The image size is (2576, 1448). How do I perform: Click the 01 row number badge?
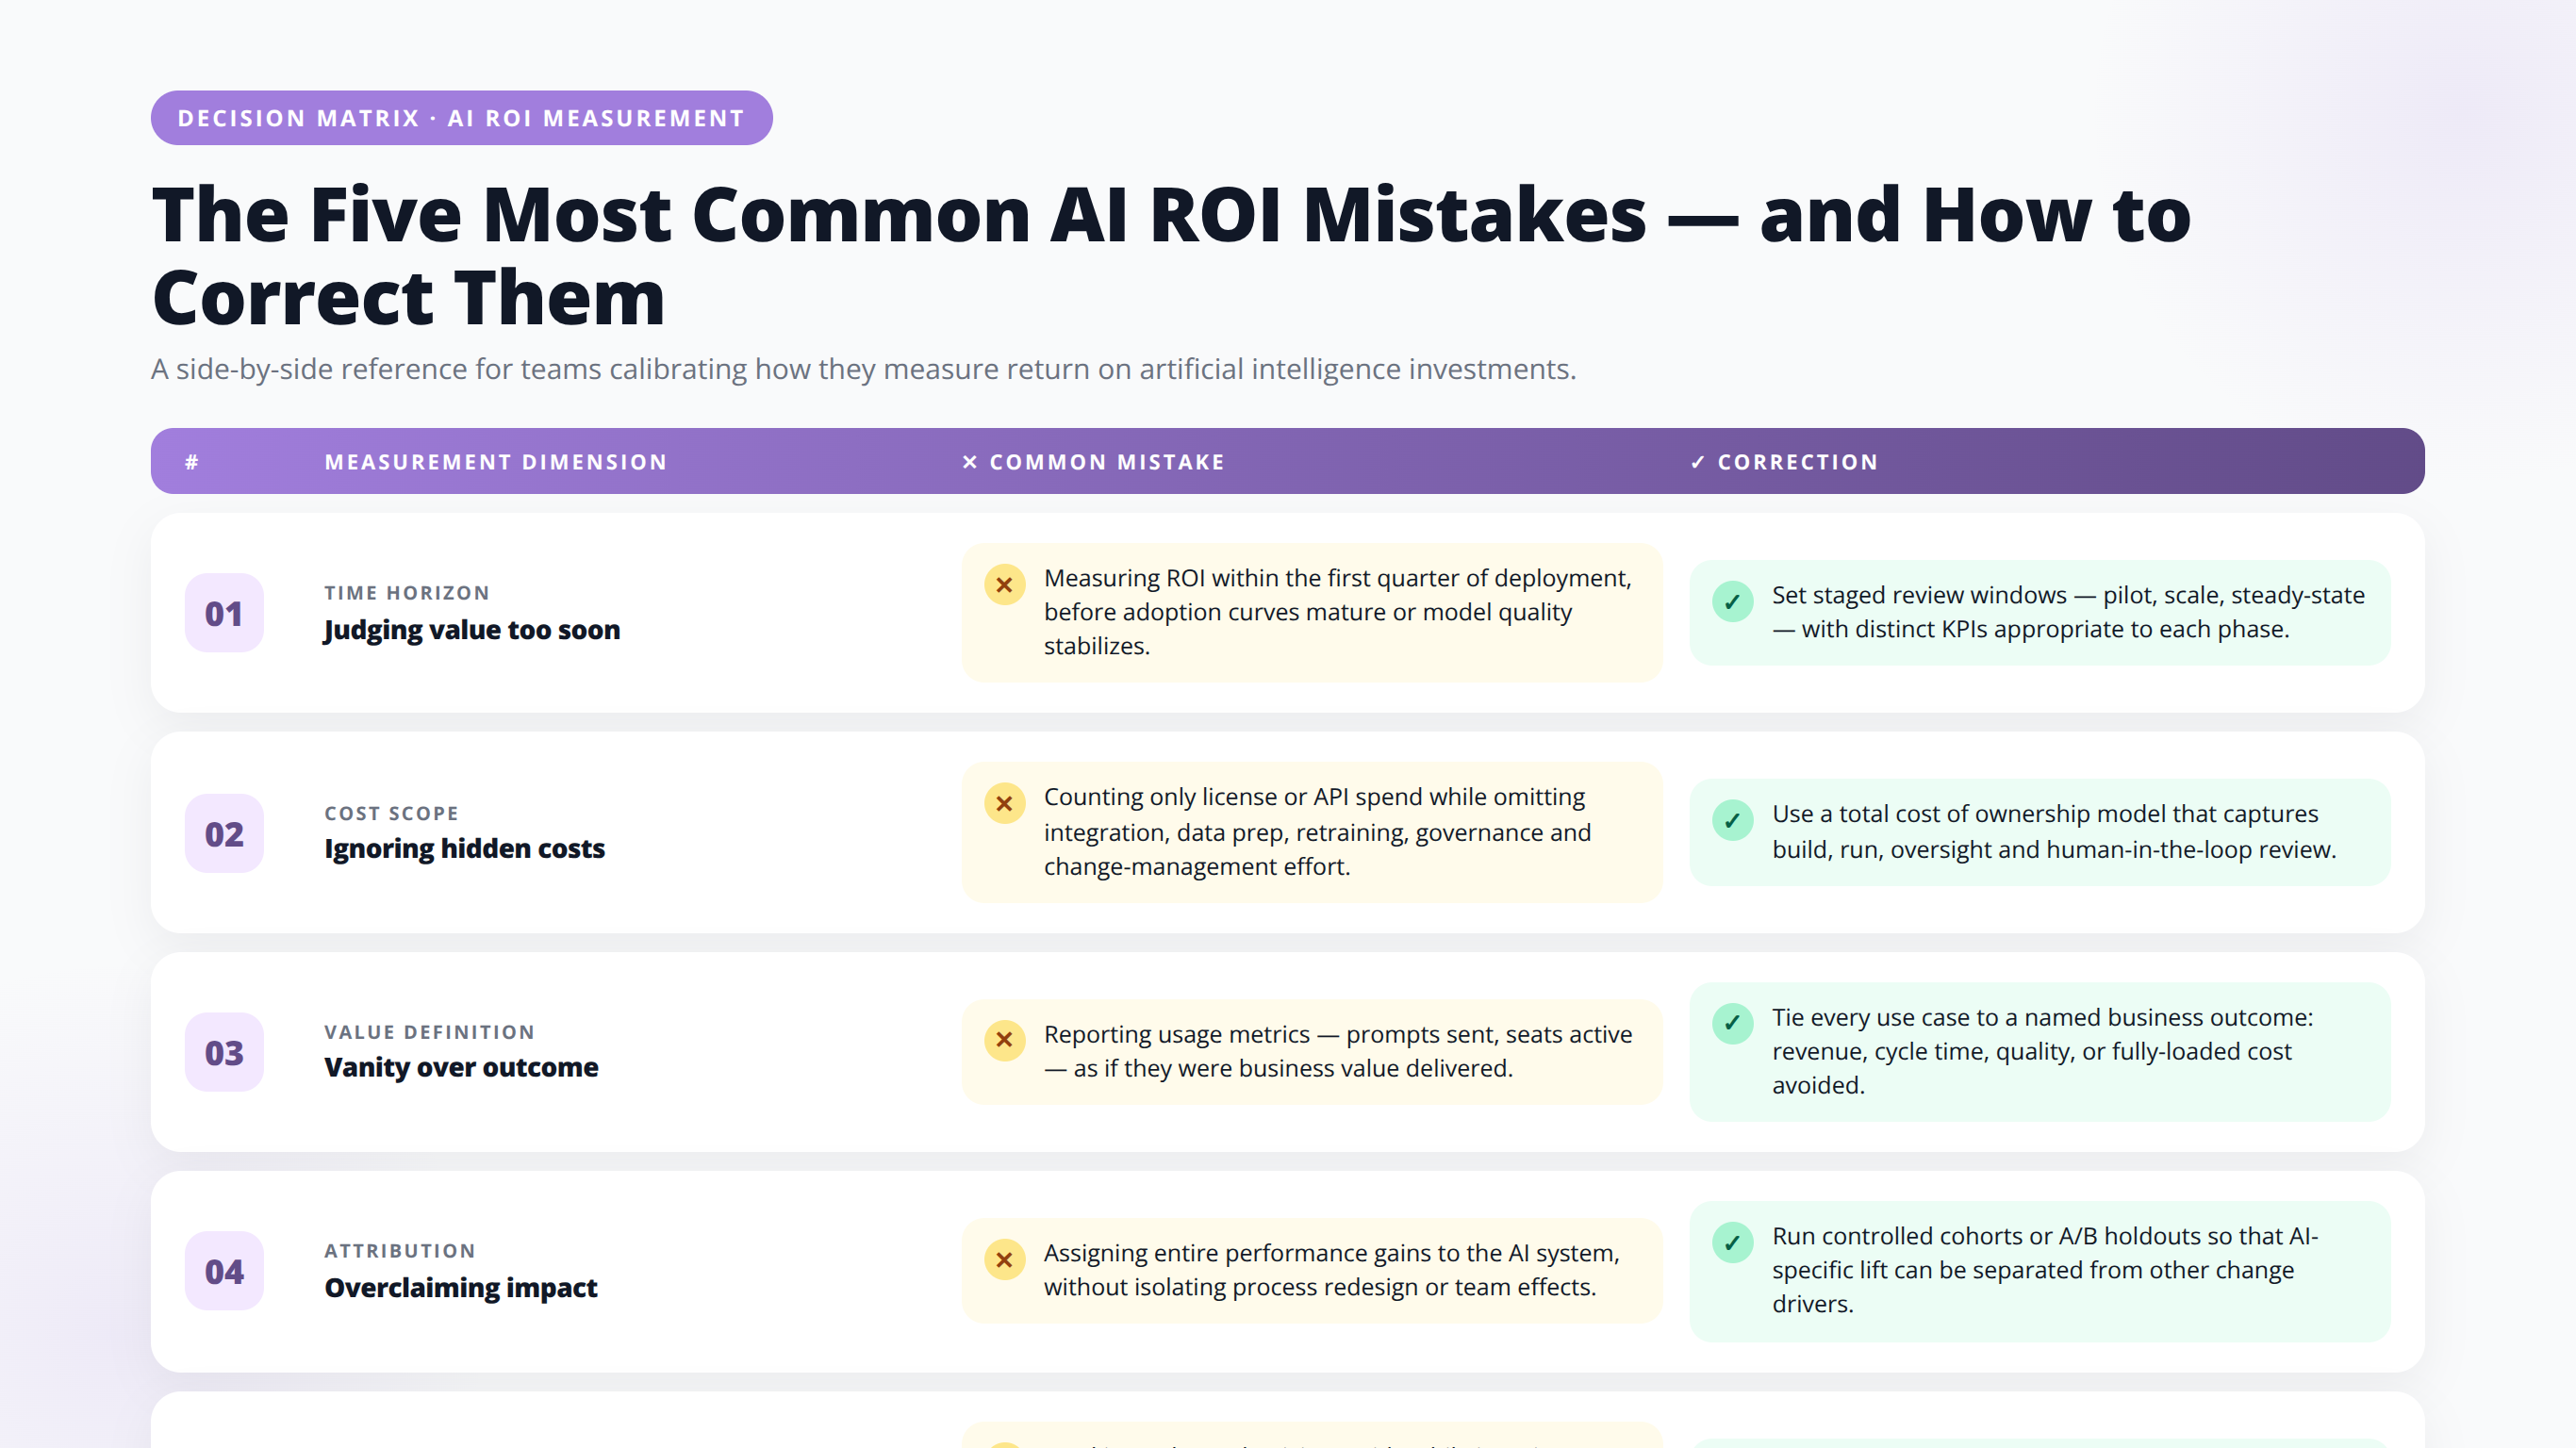click(224, 613)
